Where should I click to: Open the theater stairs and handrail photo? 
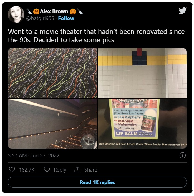pyautogui.click(x=53, y=124)
